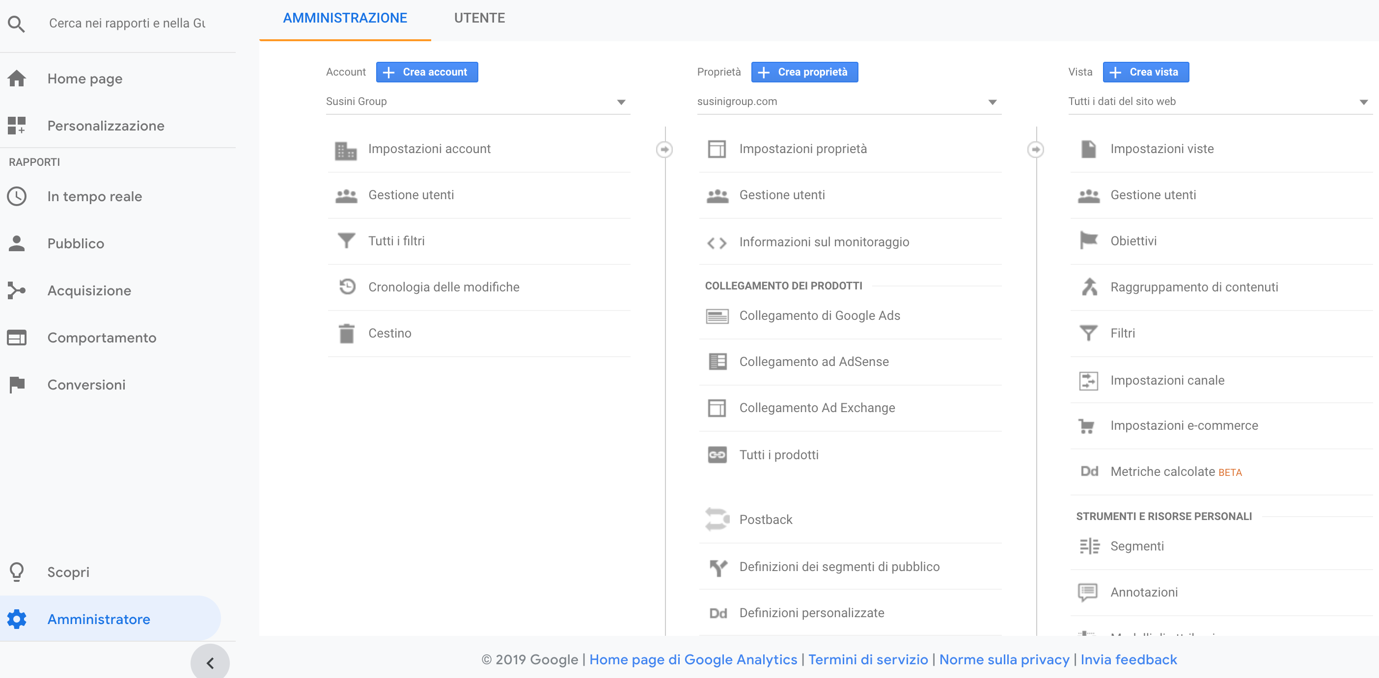The image size is (1379, 678).
Task: Click the Amministratore gear icon
Action: 17,619
